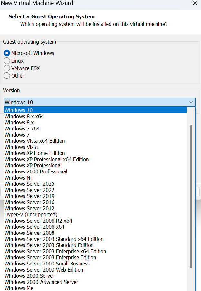The image size is (201, 291).
Task: Choose Windows Server 2008 R2 x64
Action: coord(38,221)
